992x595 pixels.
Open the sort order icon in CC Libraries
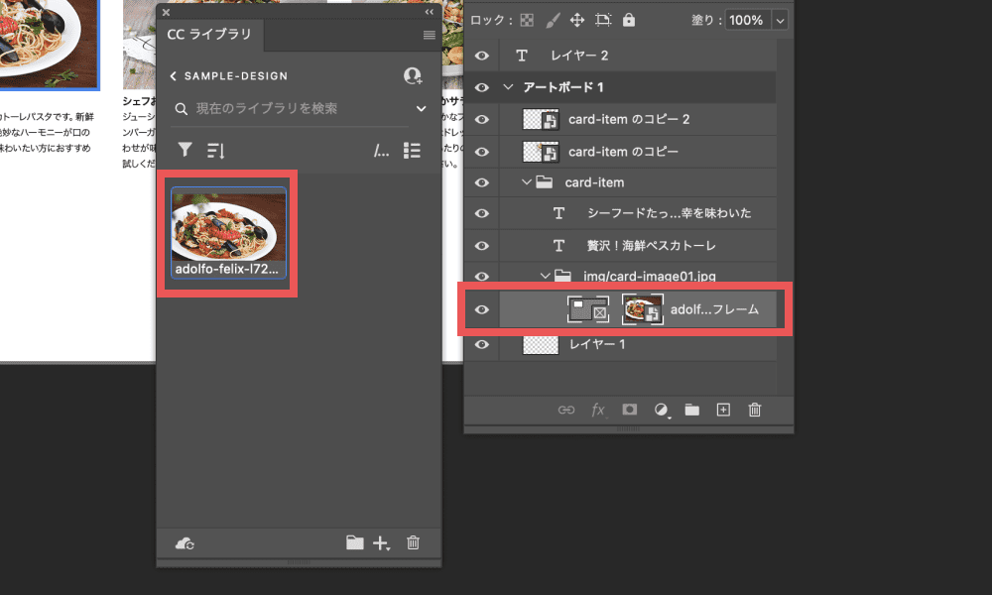(x=215, y=150)
